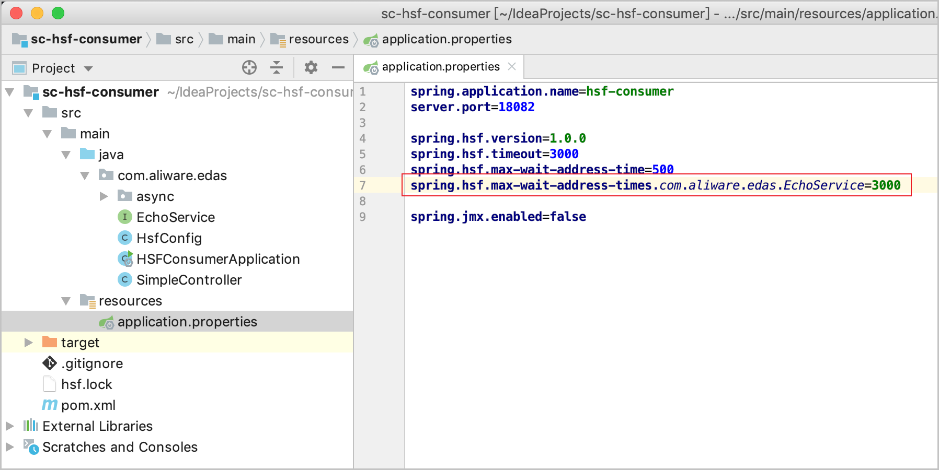Expand the target folder
The height and width of the screenshot is (470, 939).
click(x=28, y=343)
